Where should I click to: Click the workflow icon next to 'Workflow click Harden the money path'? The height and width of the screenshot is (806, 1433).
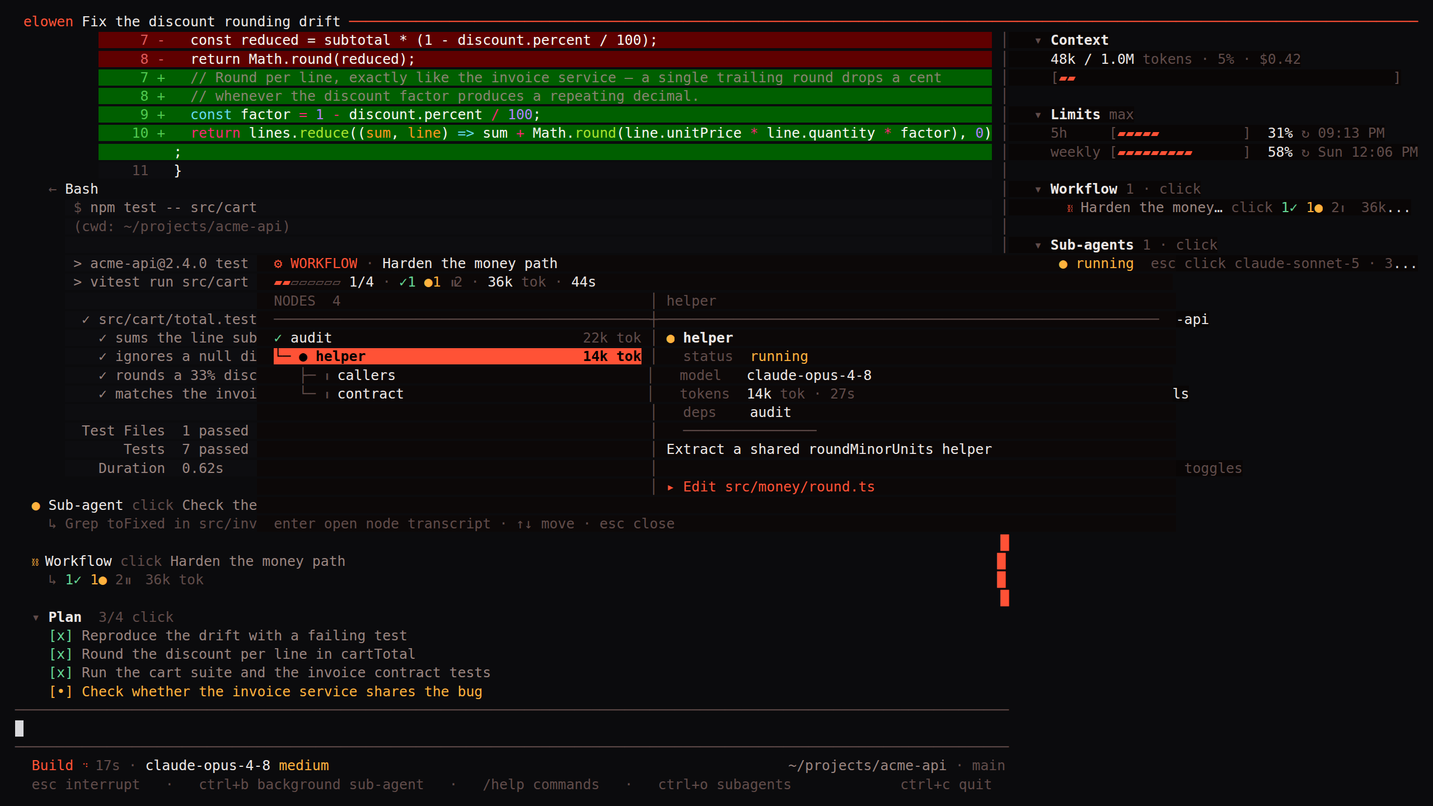[x=36, y=561]
